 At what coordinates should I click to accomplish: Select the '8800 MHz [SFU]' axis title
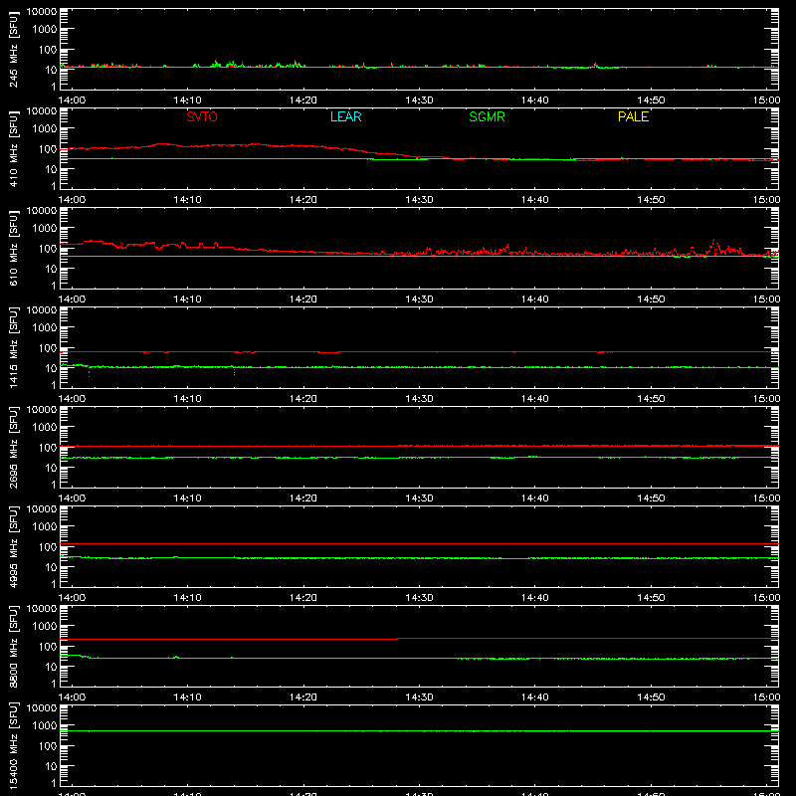pyautogui.click(x=13, y=646)
